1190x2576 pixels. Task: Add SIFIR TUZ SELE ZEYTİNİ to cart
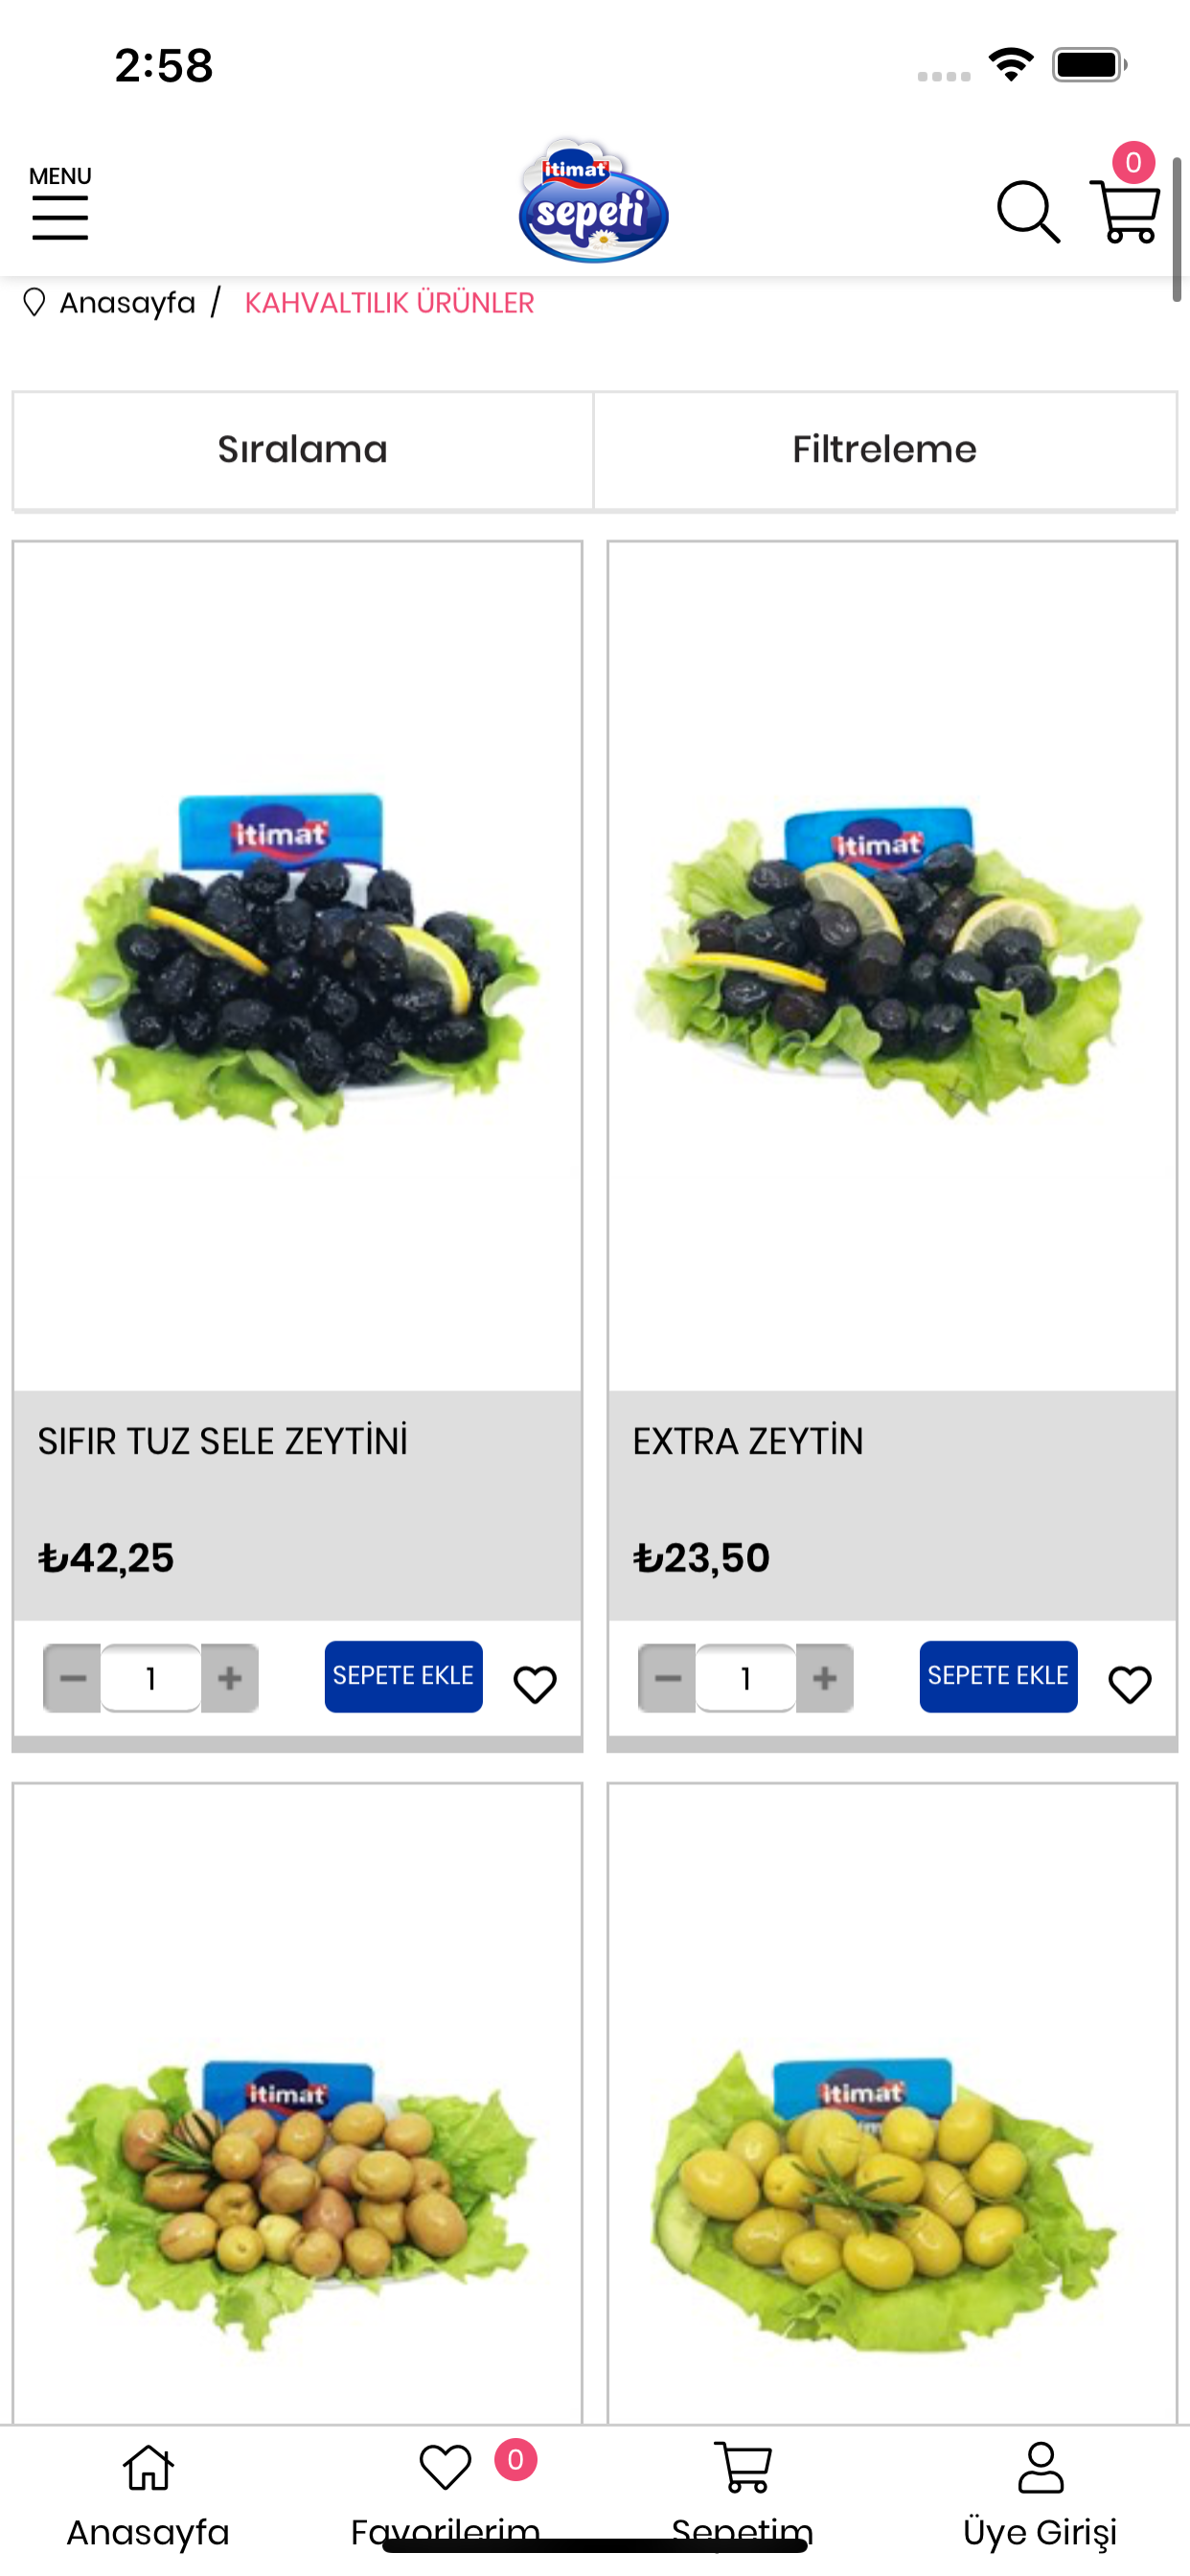403,1676
